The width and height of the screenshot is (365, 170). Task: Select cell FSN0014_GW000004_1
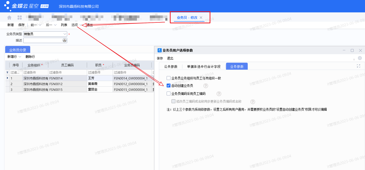tap(132, 78)
